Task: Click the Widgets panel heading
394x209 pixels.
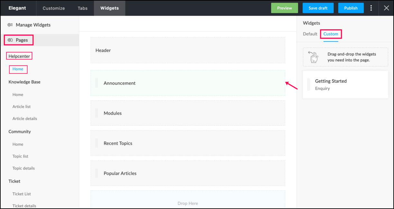Action: pyautogui.click(x=311, y=23)
